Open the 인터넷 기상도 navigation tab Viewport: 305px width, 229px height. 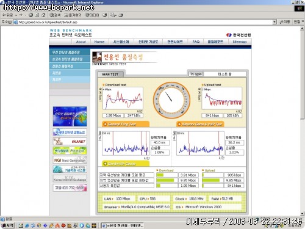(148, 42)
